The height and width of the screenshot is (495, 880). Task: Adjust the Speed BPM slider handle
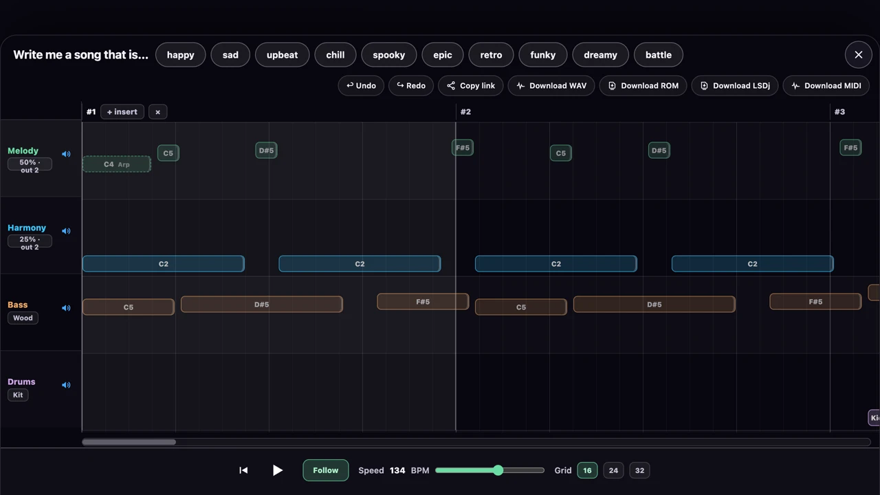point(498,470)
